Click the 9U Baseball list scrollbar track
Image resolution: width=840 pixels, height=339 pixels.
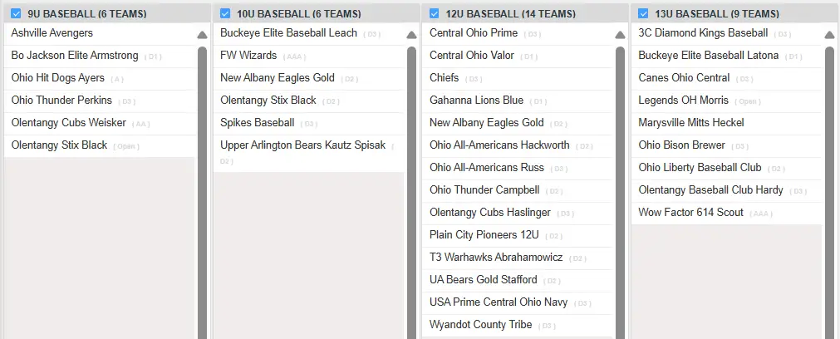tap(202, 191)
